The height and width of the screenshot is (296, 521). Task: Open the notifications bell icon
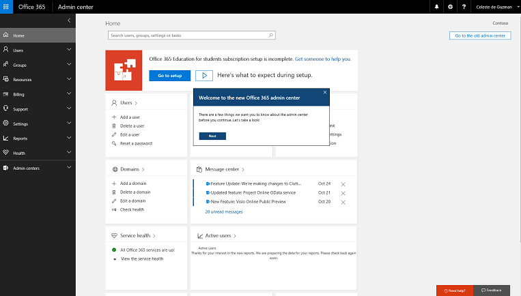[436, 7]
